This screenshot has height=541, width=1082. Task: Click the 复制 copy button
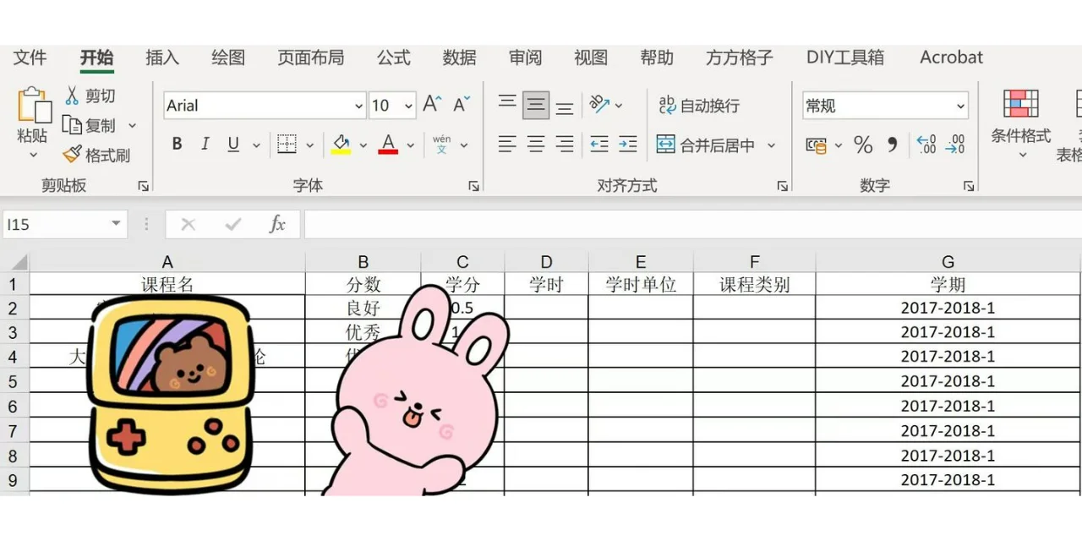(x=91, y=125)
